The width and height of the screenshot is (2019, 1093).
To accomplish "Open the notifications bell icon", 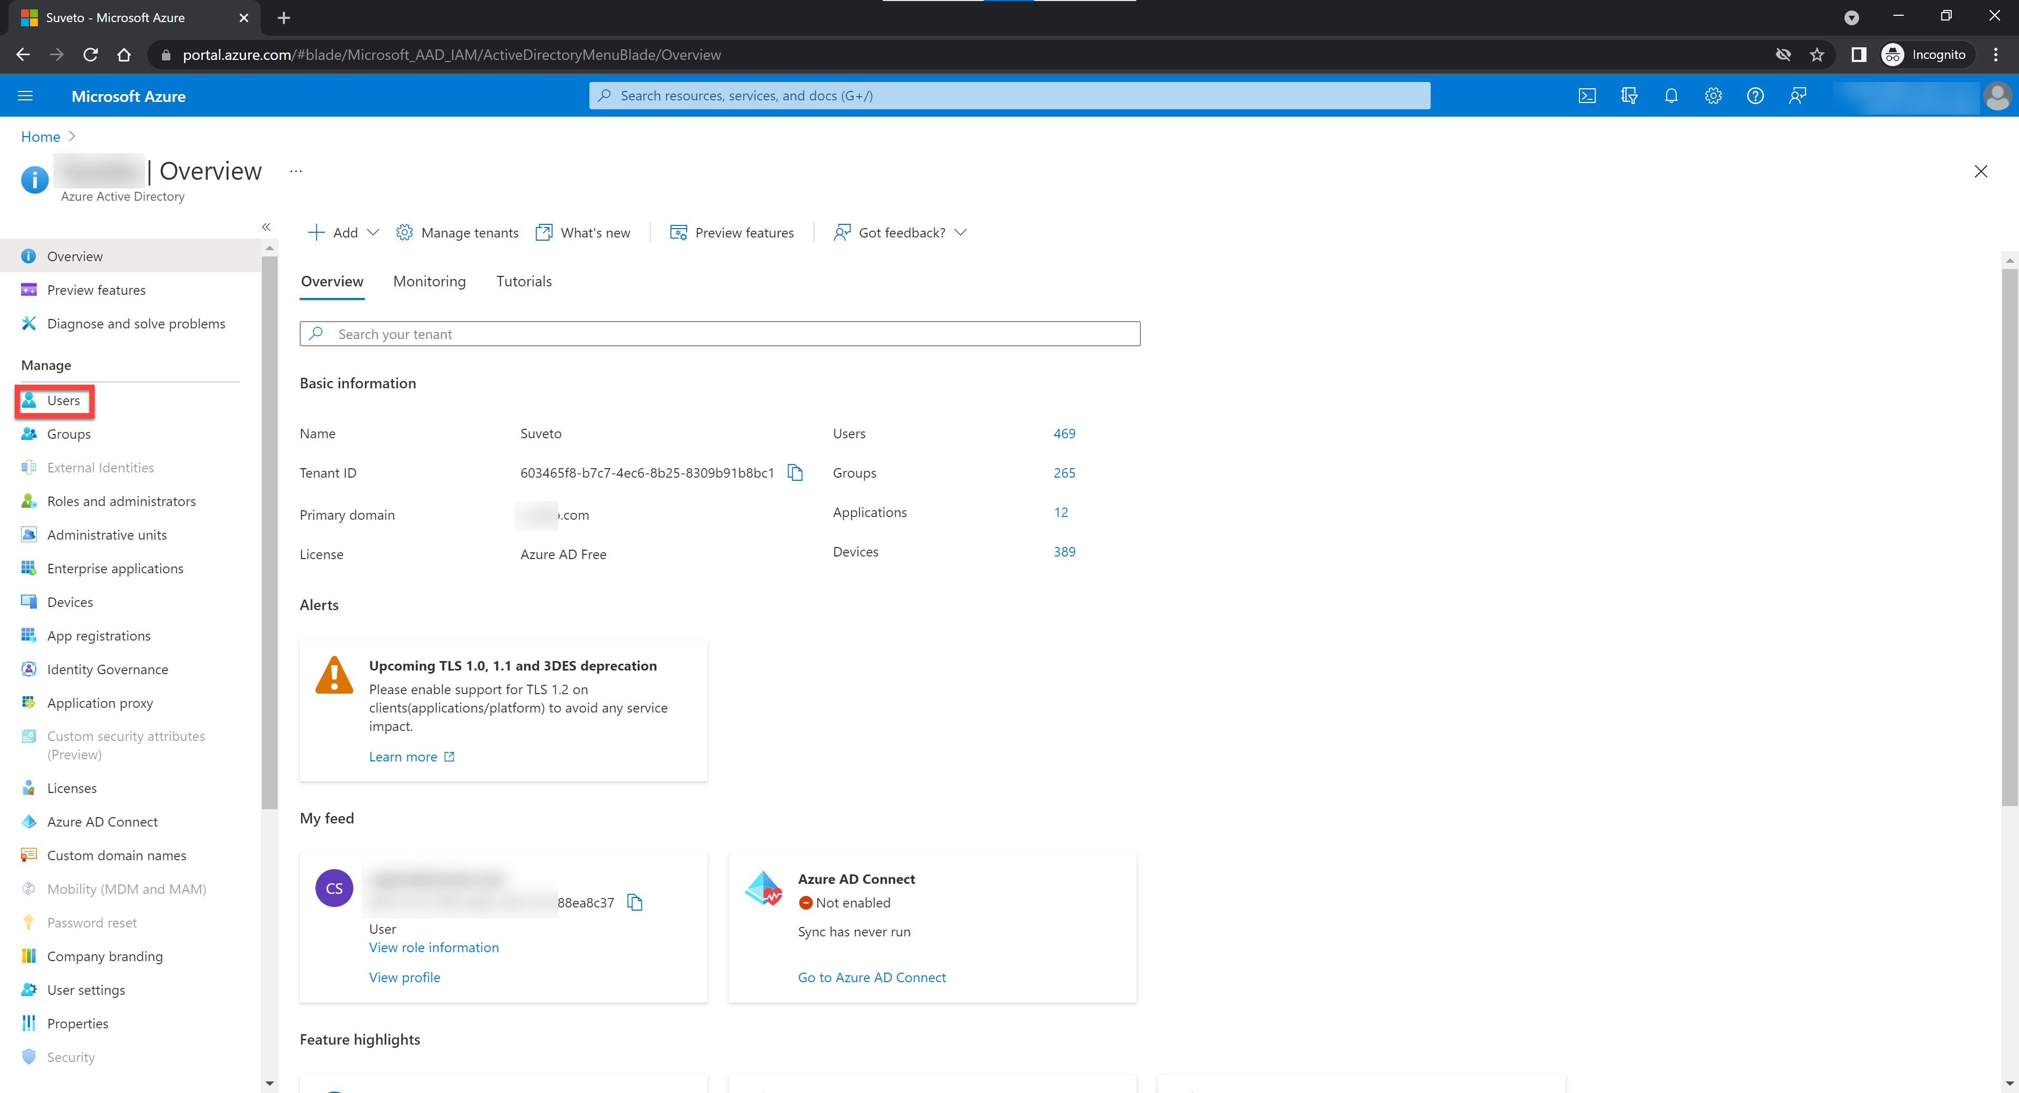I will click(x=1671, y=96).
